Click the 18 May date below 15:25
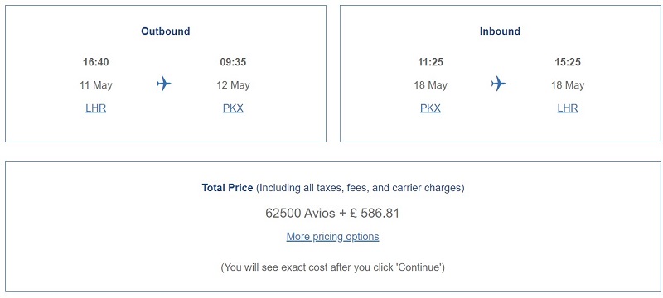This screenshot has height=298, width=663. [568, 85]
